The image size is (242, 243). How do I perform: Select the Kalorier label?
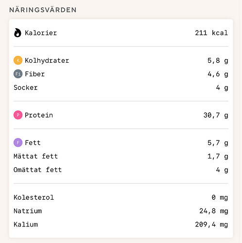[41, 33]
